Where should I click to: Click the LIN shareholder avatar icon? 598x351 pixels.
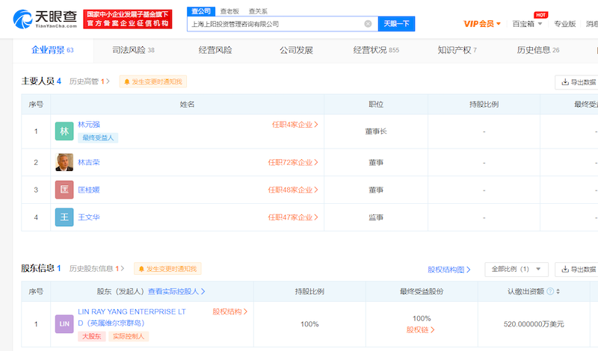pos(64,323)
